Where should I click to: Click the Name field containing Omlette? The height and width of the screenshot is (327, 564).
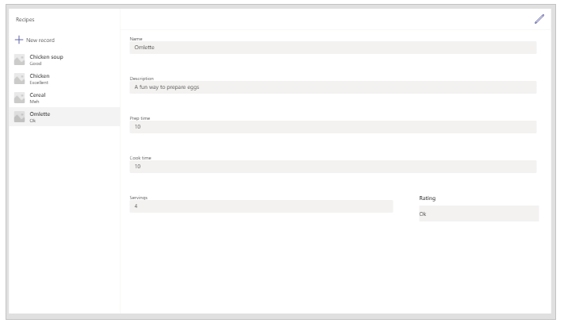click(x=333, y=48)
